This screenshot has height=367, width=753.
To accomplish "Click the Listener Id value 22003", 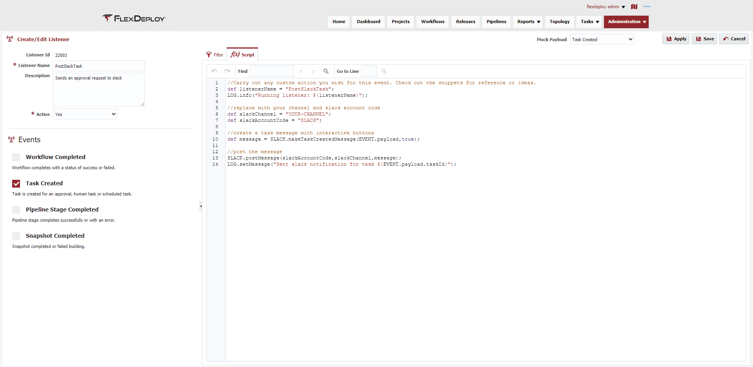I will point(61,55).
